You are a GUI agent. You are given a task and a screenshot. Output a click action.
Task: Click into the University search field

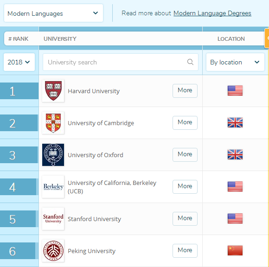(121, 62)
